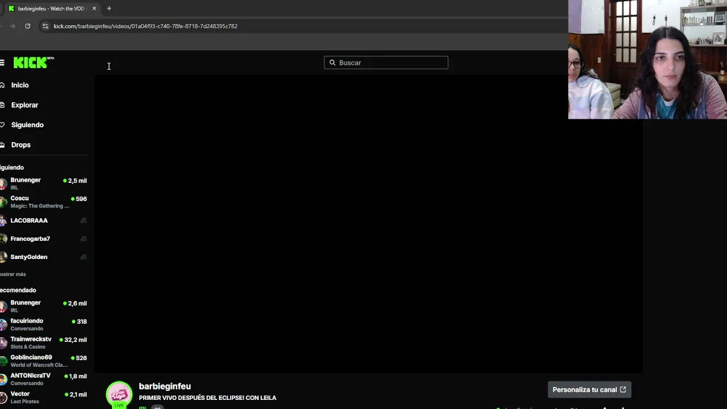Click the forward navigation arrow
Viewport: 727px width, 409px height.
point(12,26)
